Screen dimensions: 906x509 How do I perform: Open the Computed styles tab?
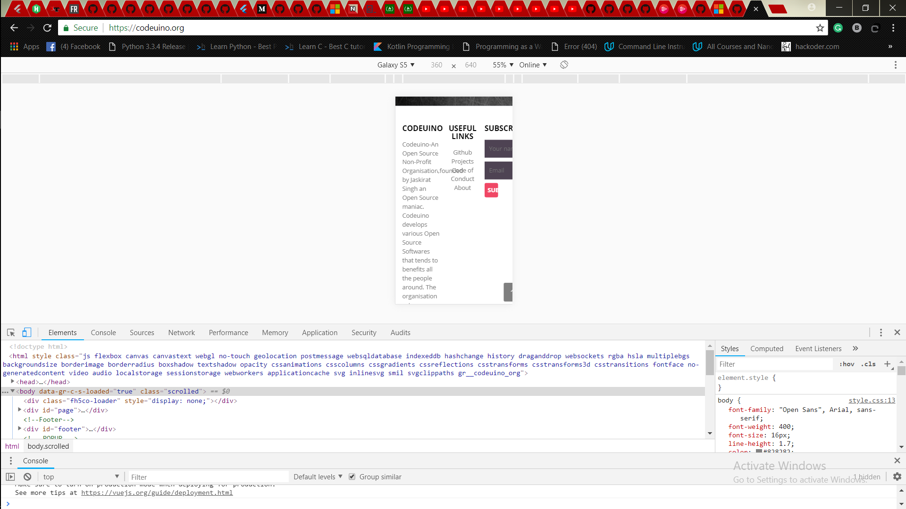(766, 349)
